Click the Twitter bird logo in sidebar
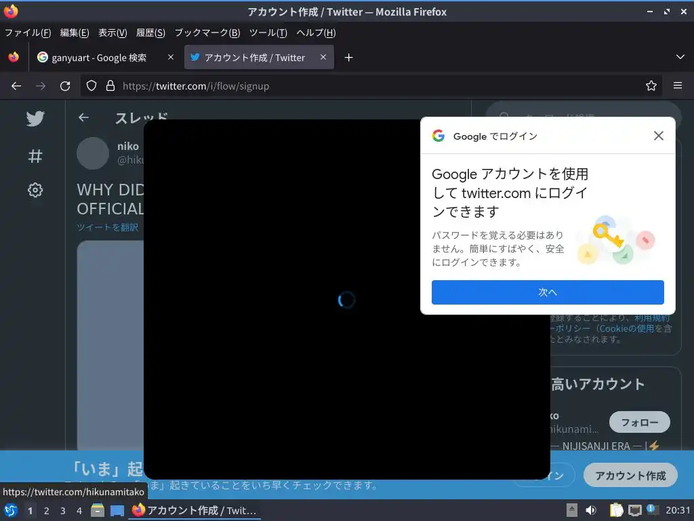The width and height of the screenshot is (694, 521). (35, 118)
